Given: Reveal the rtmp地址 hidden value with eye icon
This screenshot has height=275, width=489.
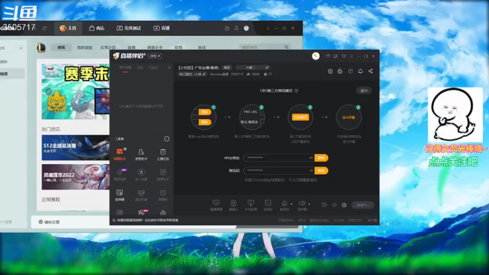Looking at the screenshot, I should tap(311, 158).
